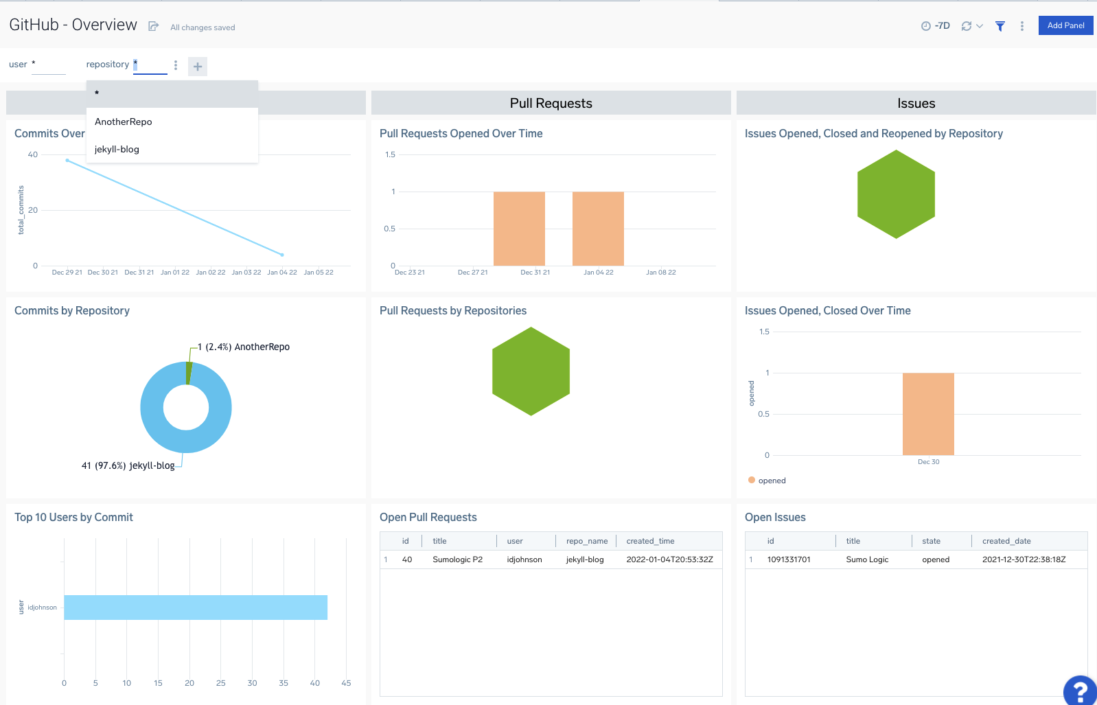Screen dimensions: 1097x705
Task: Sort Open Pull Requests by user column
Action: click(515, 541)
